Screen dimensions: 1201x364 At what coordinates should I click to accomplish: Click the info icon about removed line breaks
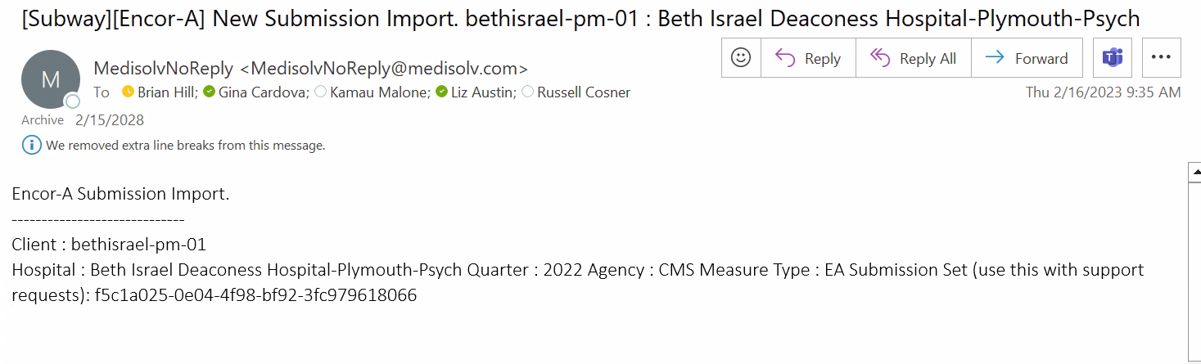coord(32,146)
